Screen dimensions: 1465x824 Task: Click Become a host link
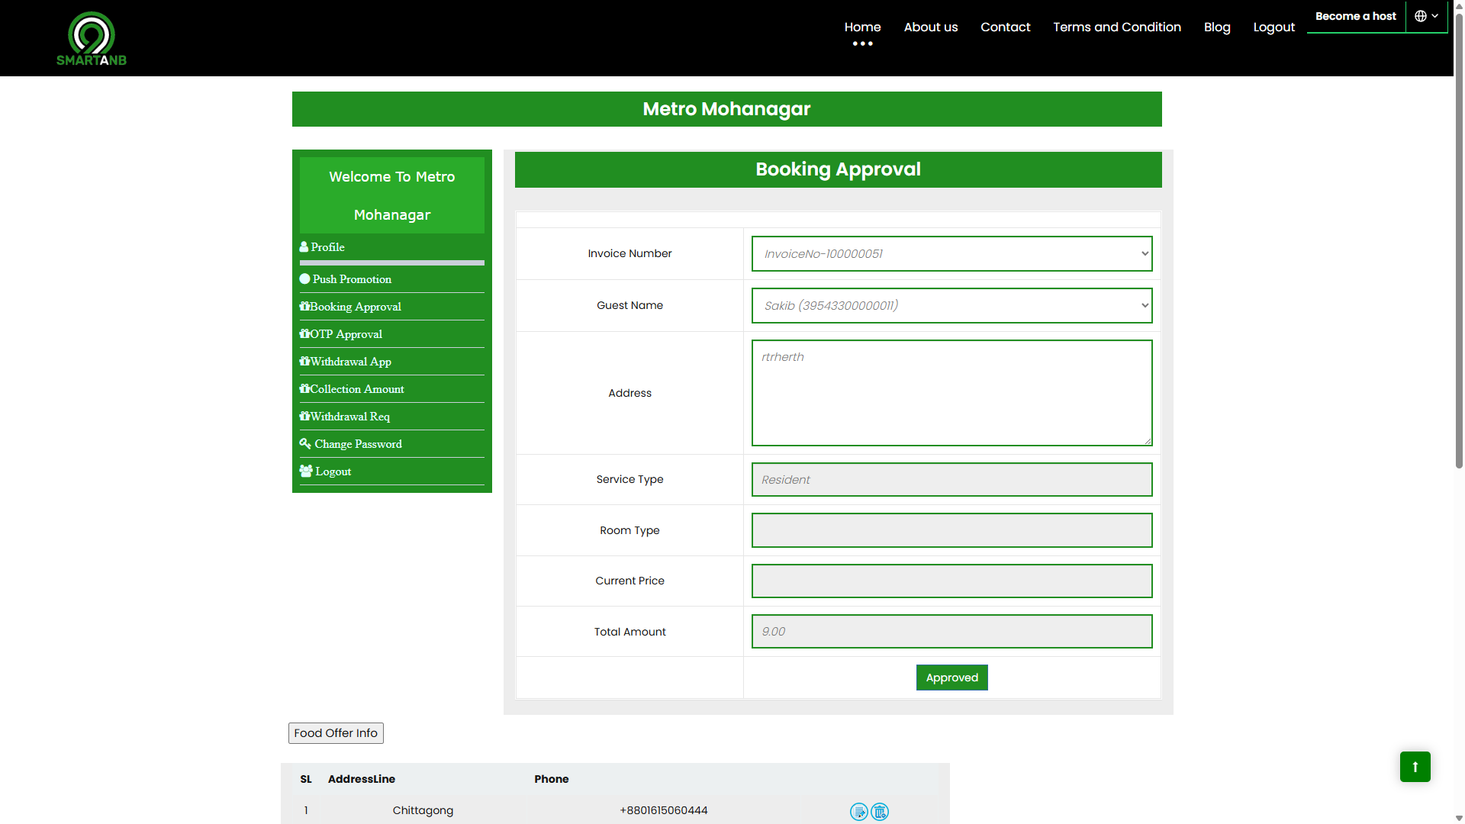1355,16
